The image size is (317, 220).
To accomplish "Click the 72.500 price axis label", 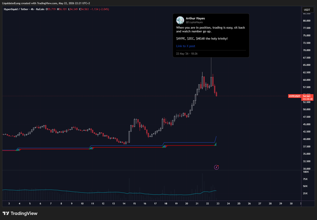I will pos(306,43).
